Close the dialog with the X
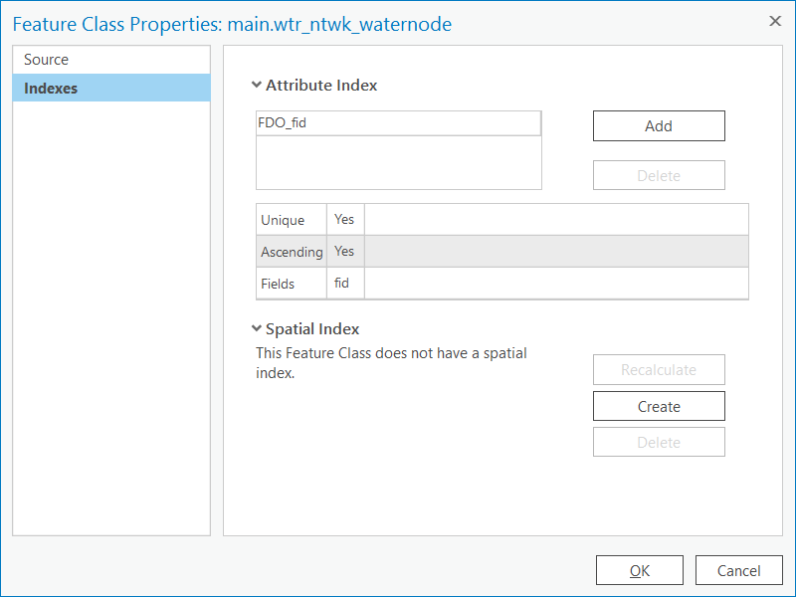Viewport: 796px width, 597px height. (775, 20)
